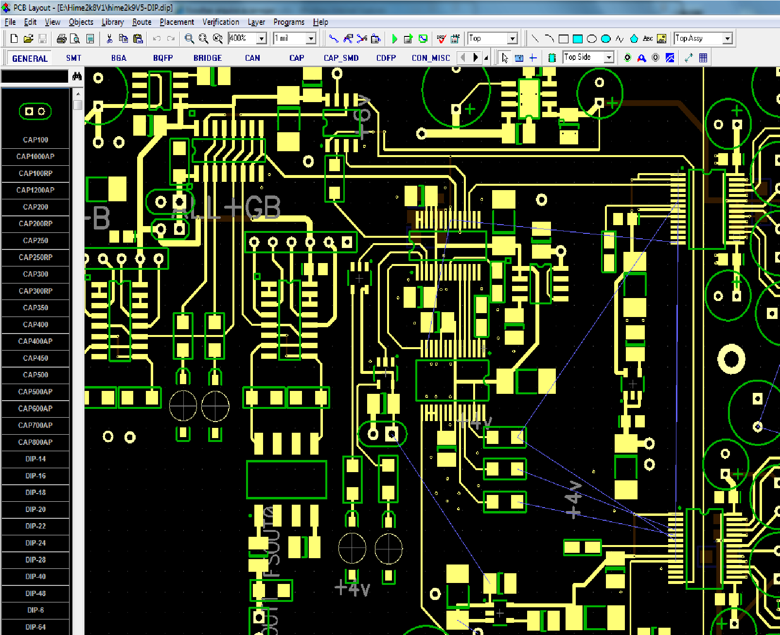
Task: Start autorouter with green play icon
Action: pyautogui.click(x=394, y=38)
